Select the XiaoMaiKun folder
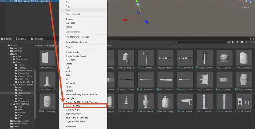 [22, 73]
